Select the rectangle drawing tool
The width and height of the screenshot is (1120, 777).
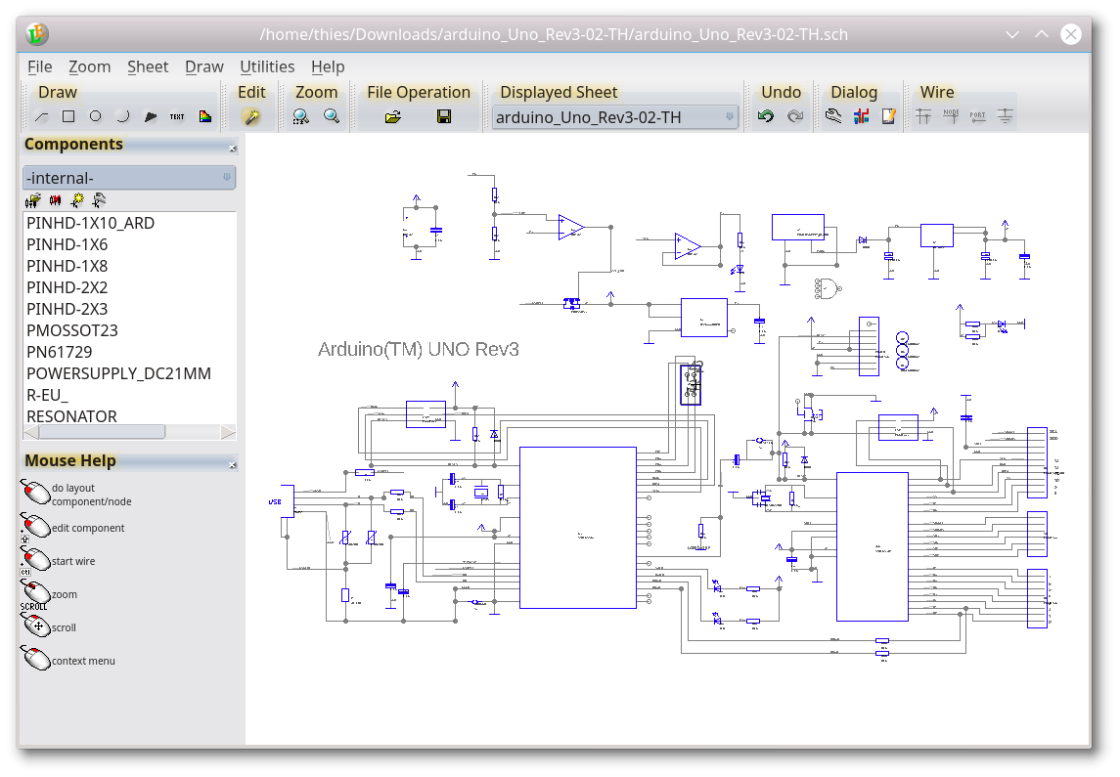coord(68,116)
